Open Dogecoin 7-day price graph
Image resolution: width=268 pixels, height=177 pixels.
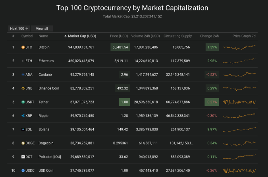point(239,143)
